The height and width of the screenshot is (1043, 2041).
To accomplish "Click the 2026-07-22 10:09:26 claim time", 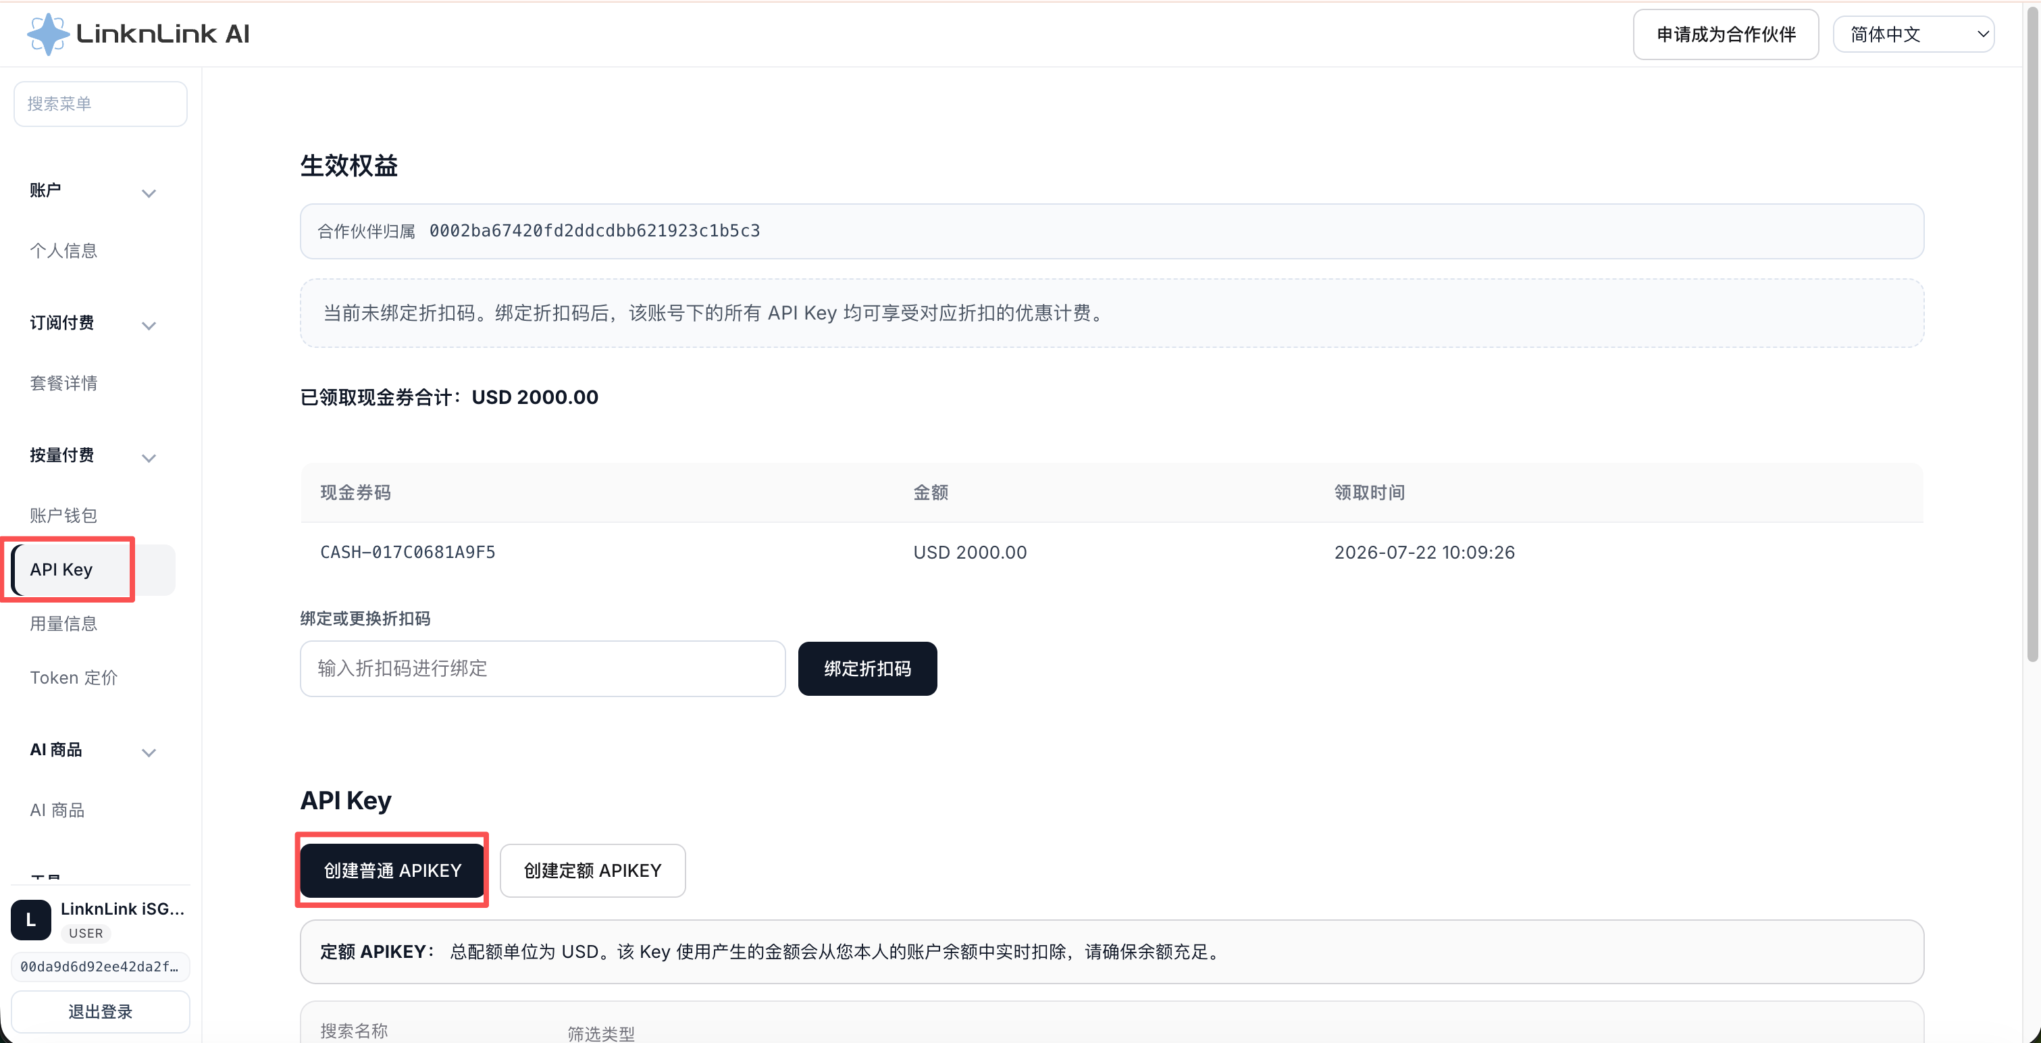I will point(1424,553).
